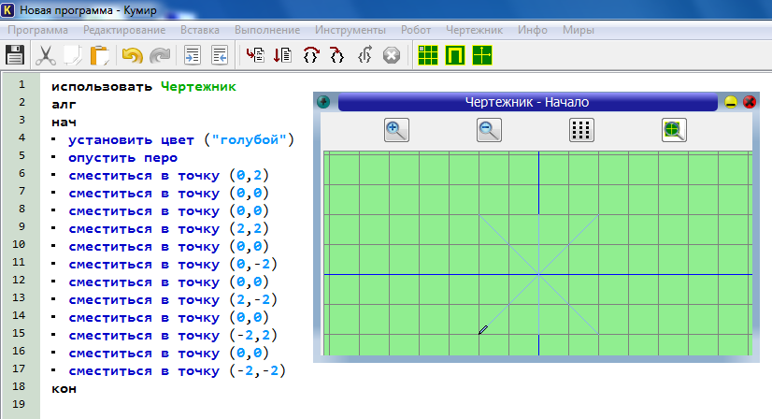Open the Робот menu
This screenshot has width=772, height=419.
(x=416, y=30)
